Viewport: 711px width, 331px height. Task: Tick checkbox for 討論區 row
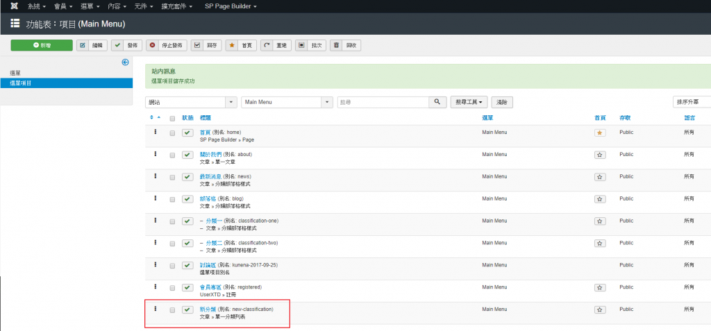(172, 265)
